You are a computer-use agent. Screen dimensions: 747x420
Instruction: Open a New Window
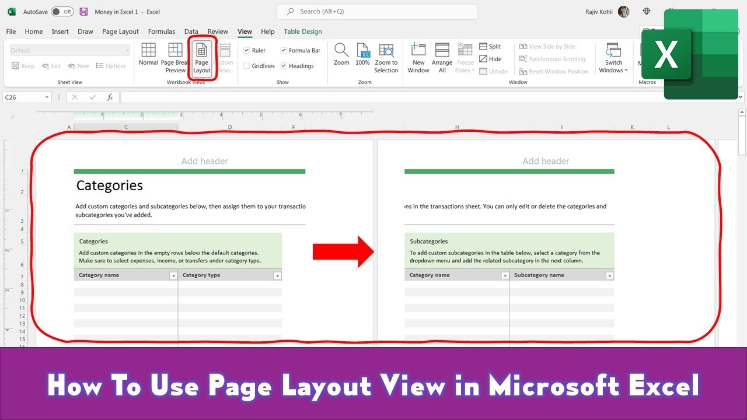click(418, 58)
